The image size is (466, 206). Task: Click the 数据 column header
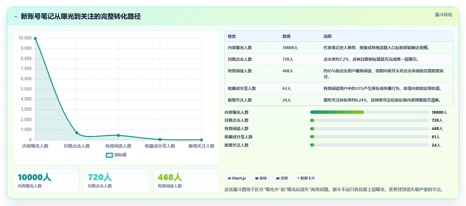point(286,36)
